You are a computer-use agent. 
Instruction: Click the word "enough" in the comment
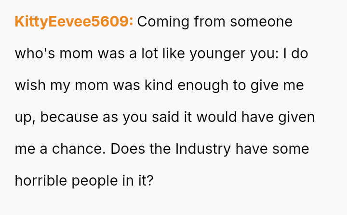(202, 85)
